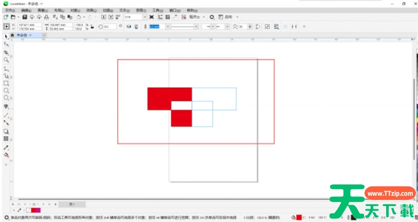
Task: Select the Drop Shadow tool
Action: pos(6,132)
